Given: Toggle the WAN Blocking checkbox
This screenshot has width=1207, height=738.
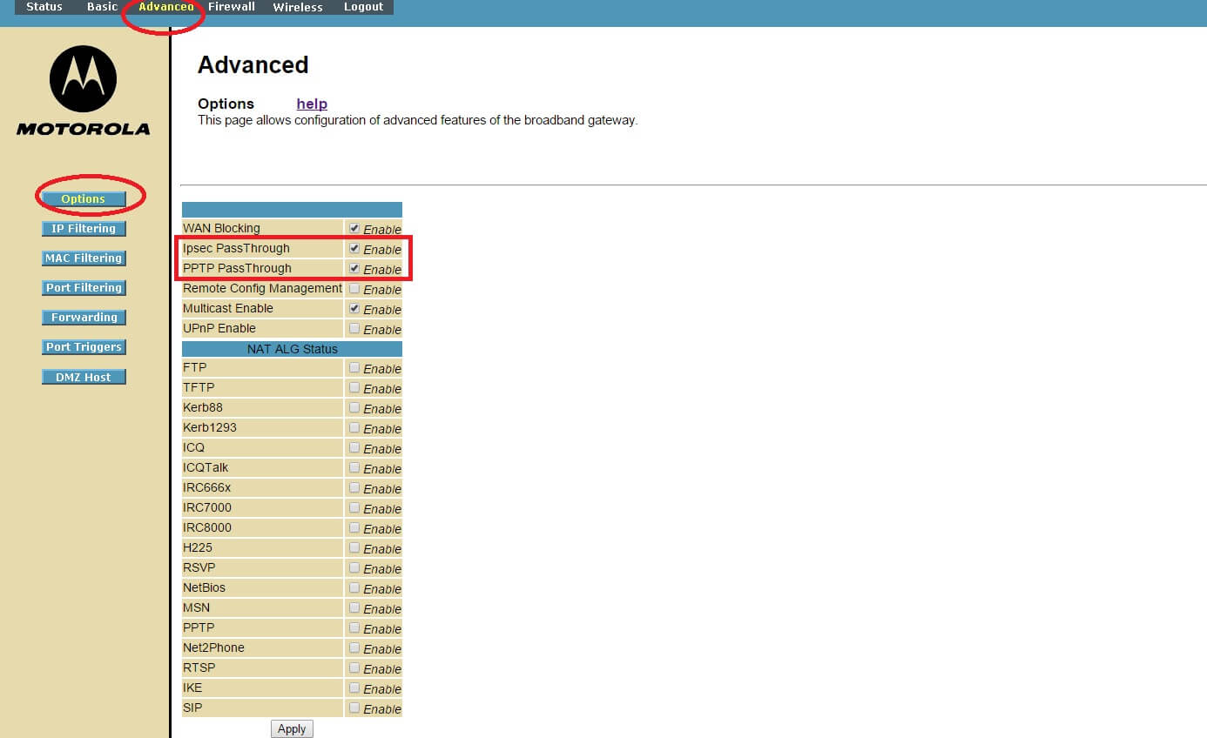Looking at the screenshot, I should point(354,228).
